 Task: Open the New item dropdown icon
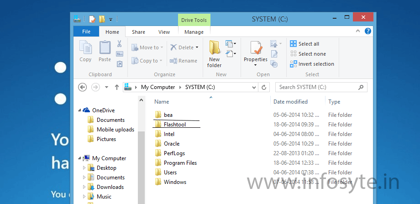[231, 43]
